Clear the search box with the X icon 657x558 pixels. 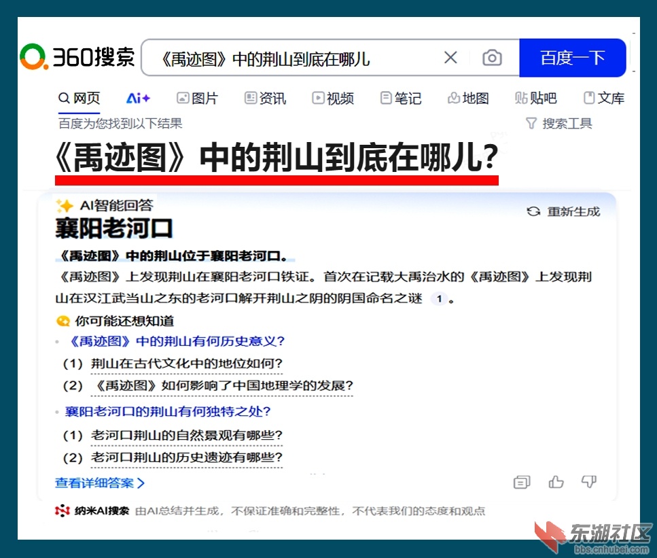[x=450, y=58]
